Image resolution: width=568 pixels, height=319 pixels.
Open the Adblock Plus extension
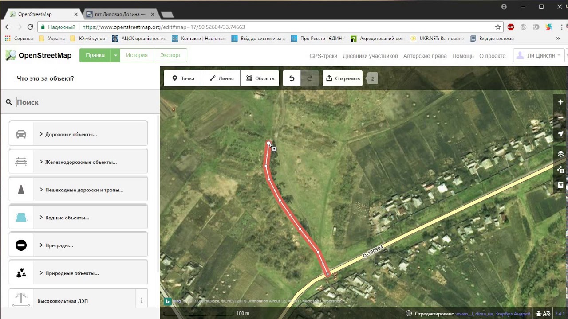pos(511,27)
